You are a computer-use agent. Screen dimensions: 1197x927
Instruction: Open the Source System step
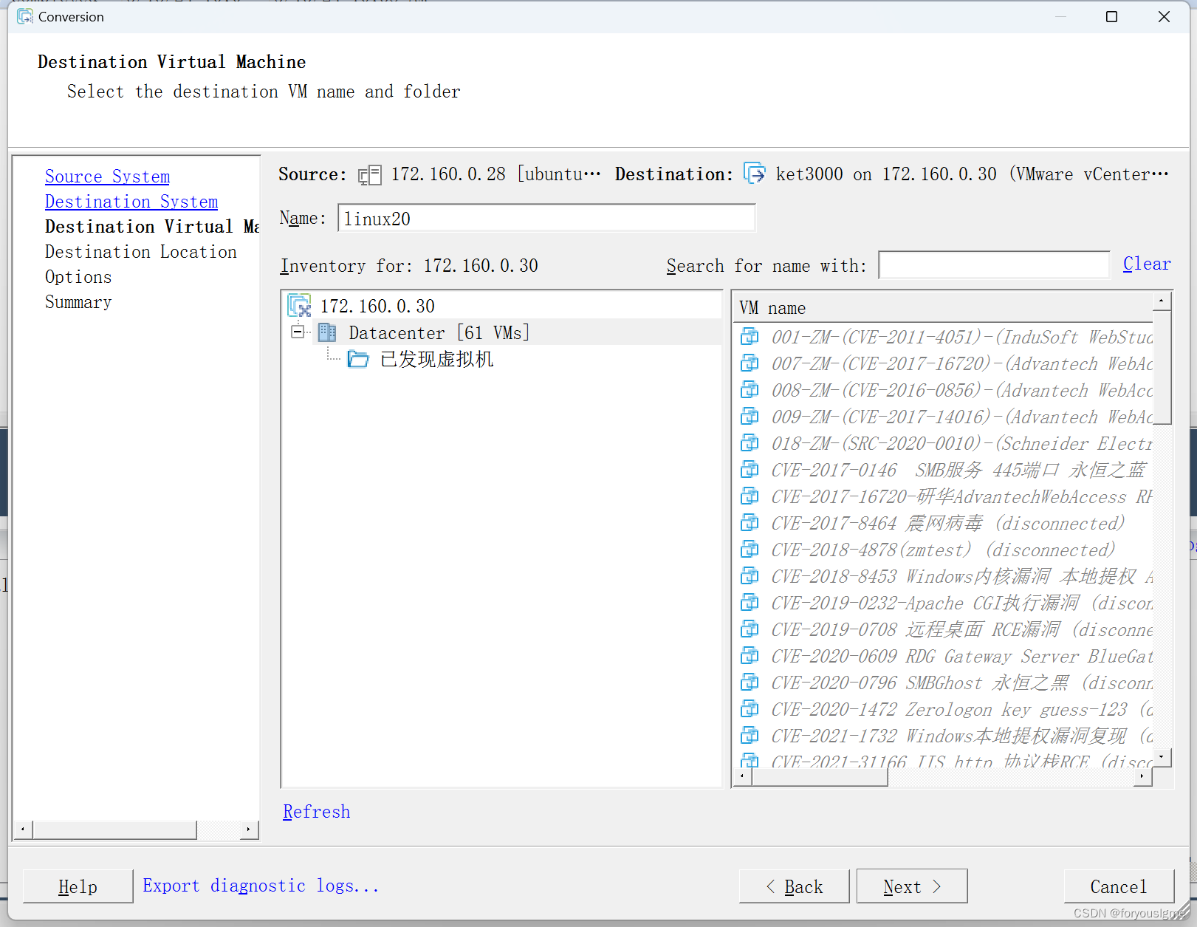point(107,177)
